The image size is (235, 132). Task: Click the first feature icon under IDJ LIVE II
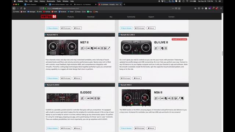click(156, 48)
